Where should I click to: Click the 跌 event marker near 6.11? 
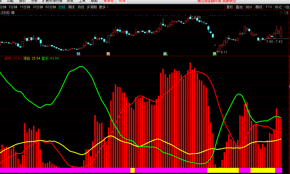215,54
